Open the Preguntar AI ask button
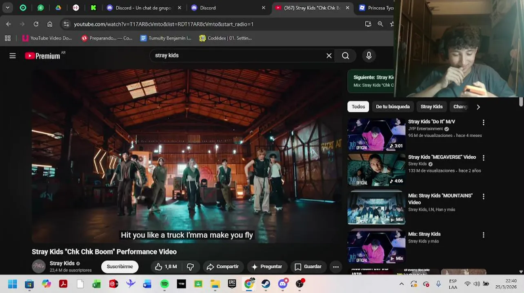 pos(267,267)
